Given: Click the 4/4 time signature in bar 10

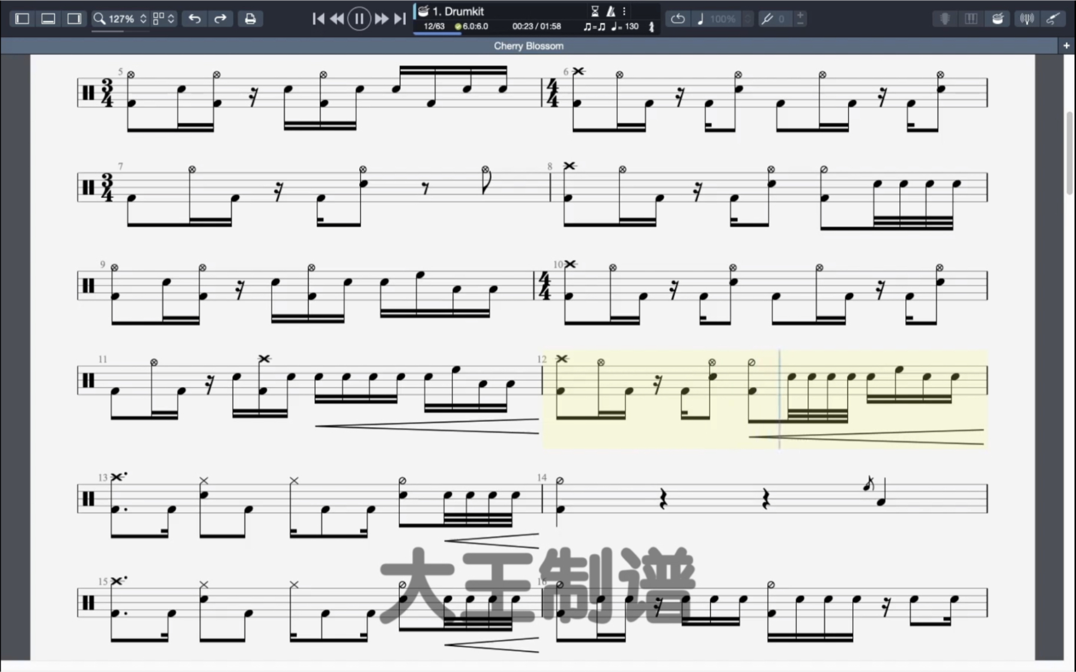Looking at the screenshot, I should click(545, 286).
